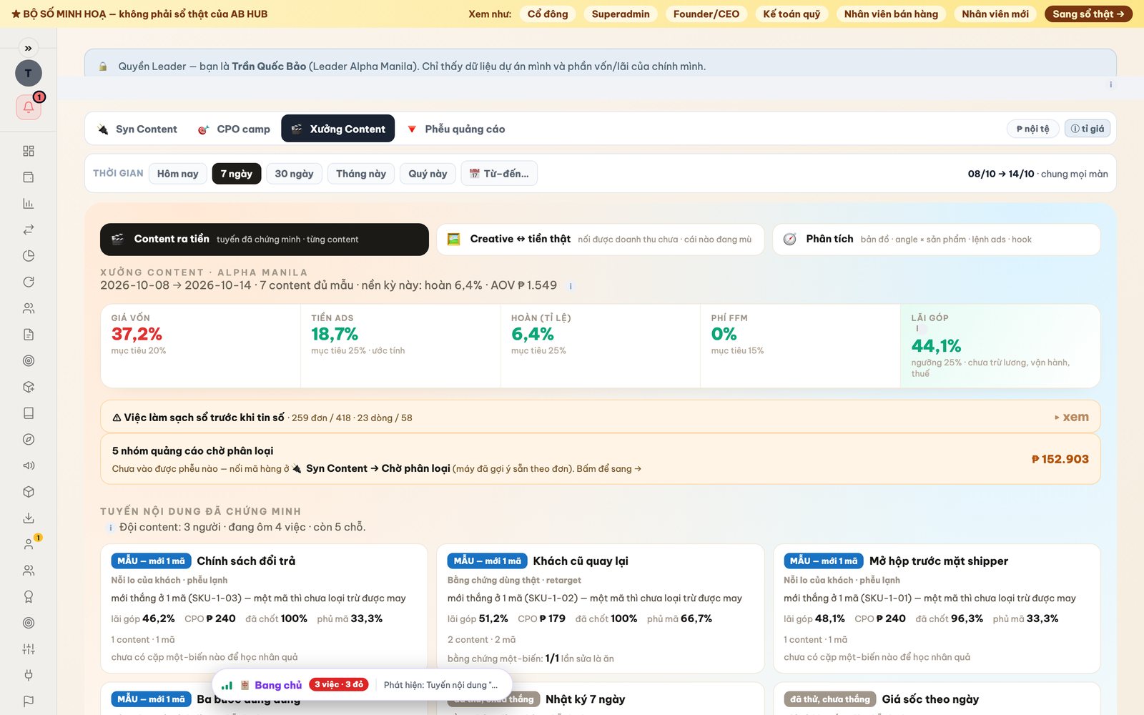
Task: View as Kế toán quỹ role
Action: tap(792, 14)
